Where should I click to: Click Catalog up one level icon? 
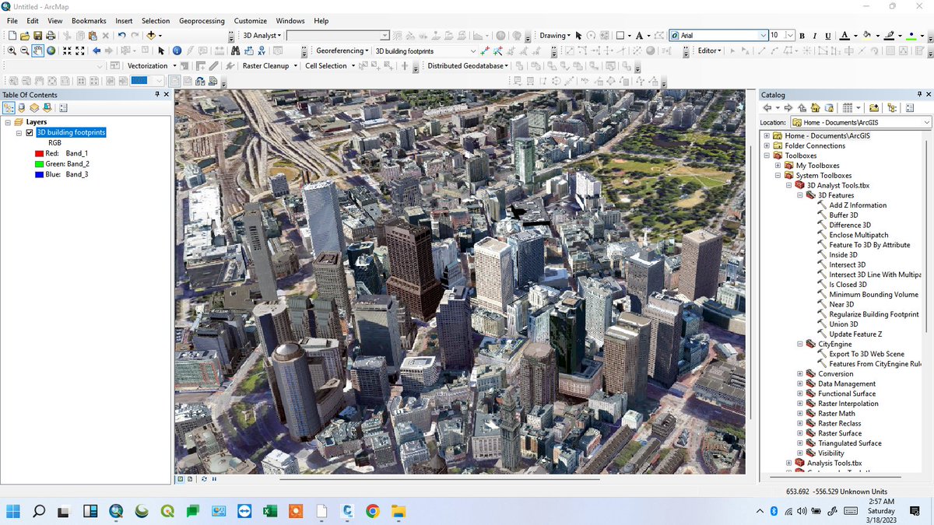point(802,108)
